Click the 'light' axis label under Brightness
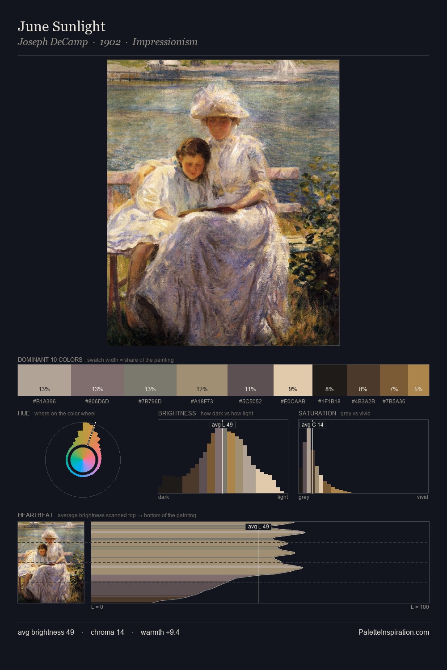447x670 pixels. point(283,497)
